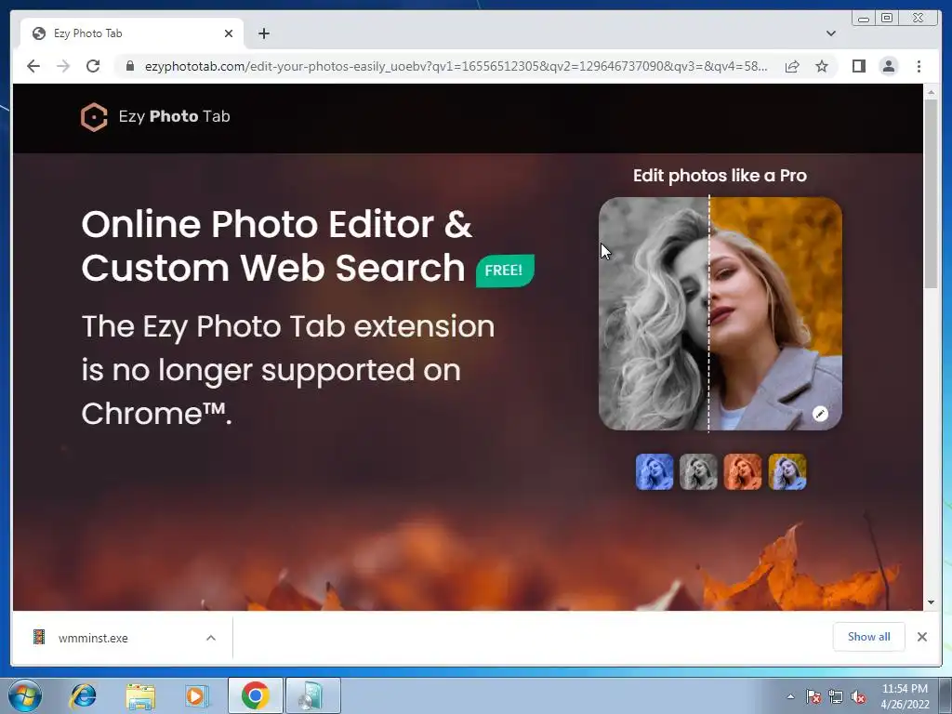Open the Windows Start menu
The height and width of the screenshot is (714, 952).
(25, 695)
